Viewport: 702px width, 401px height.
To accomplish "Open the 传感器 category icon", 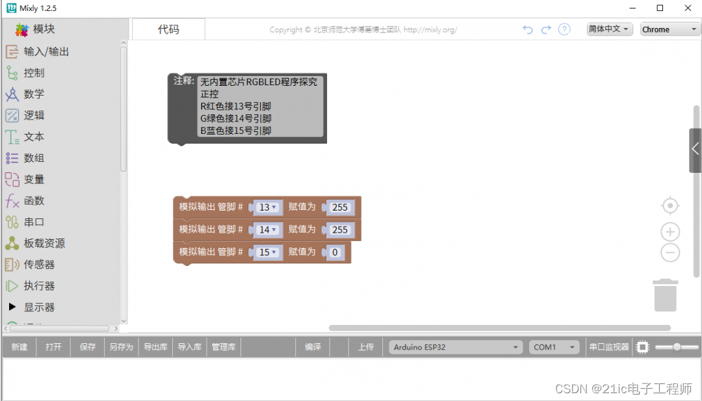I will 12,265.
